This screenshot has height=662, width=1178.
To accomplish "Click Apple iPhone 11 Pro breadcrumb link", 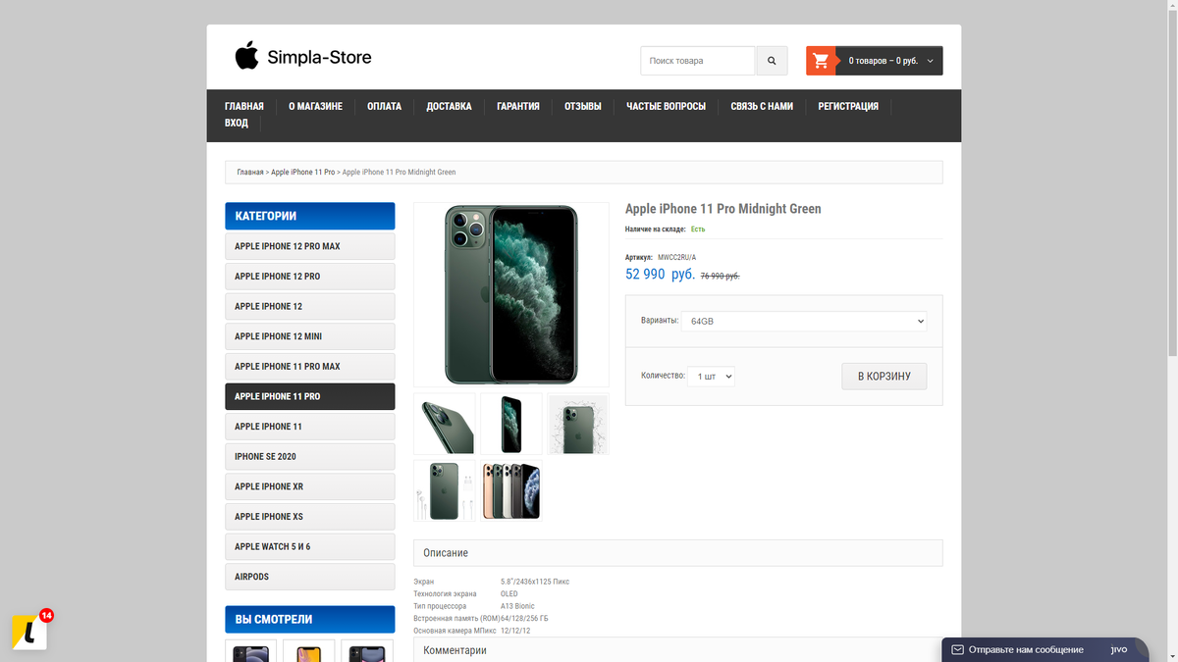I will click(302, 172).
